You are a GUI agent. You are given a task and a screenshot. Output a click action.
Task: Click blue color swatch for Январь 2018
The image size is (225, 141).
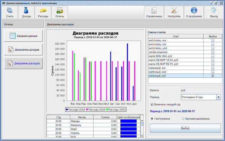[128, 121]
